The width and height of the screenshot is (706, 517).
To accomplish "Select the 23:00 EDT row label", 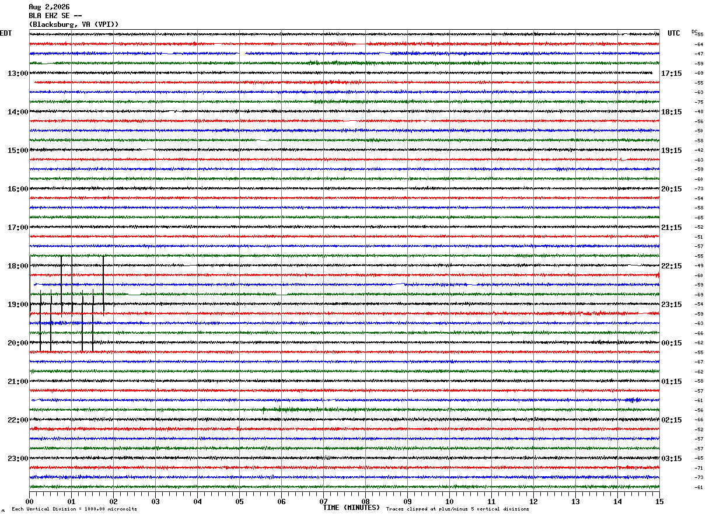I will [x=18, y=459].
